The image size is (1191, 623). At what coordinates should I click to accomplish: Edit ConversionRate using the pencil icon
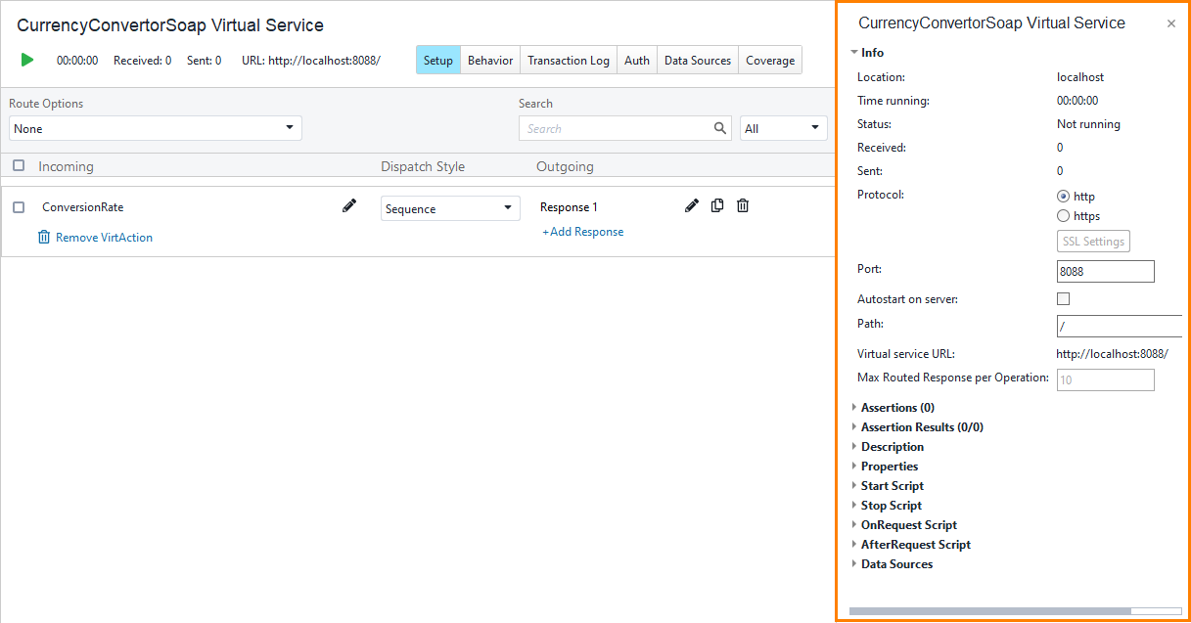pyautogui.click(x=348, y=205)
